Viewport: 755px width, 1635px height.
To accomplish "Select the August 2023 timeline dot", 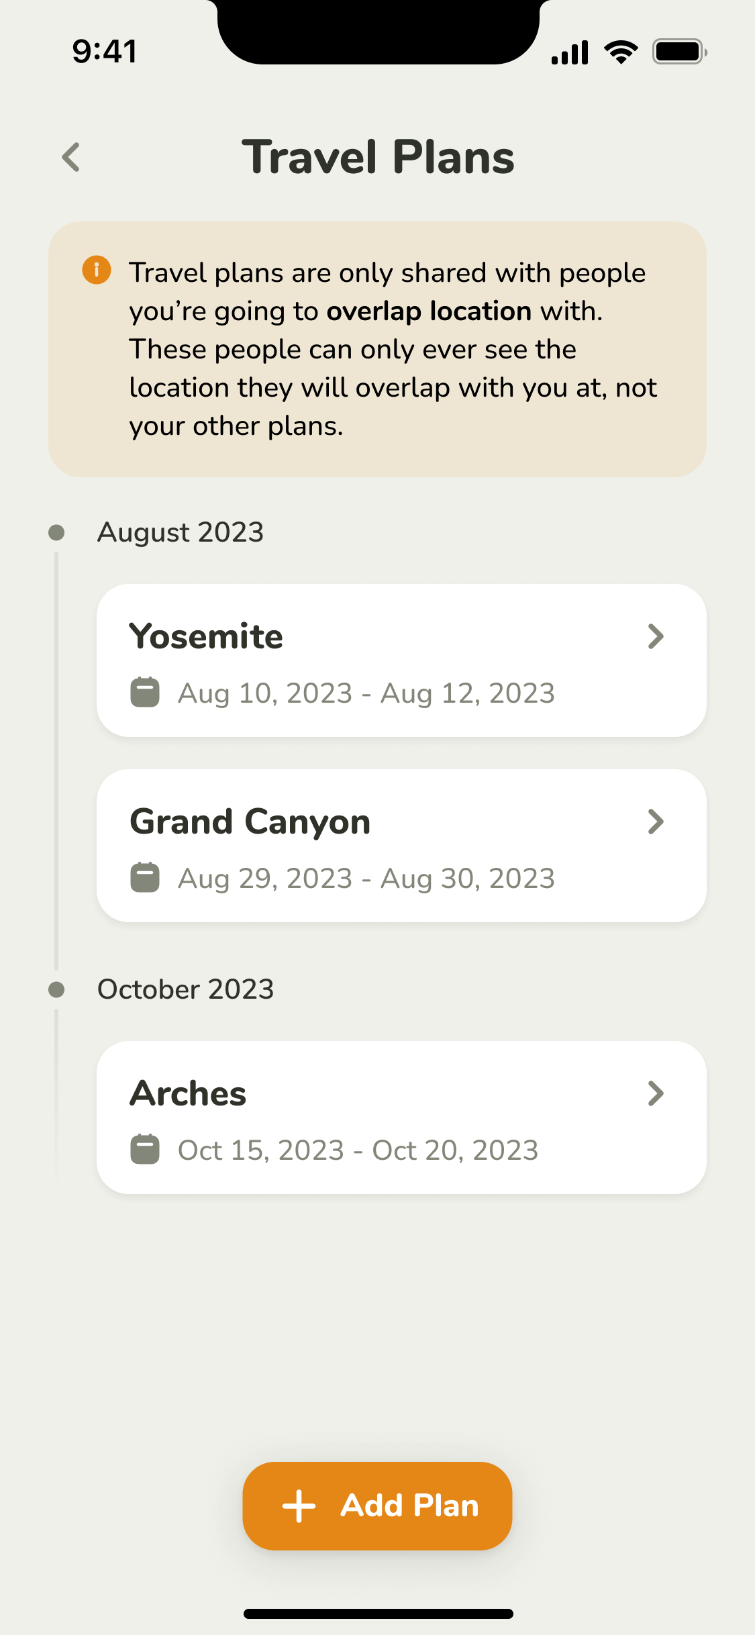I will (x=57, y=532).
